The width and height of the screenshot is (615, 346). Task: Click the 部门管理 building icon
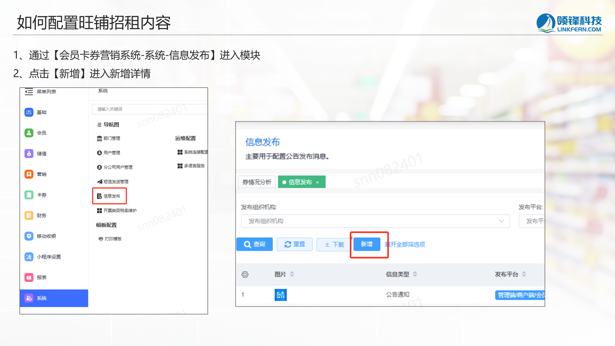pyautogui.click(x=100, y=138)
